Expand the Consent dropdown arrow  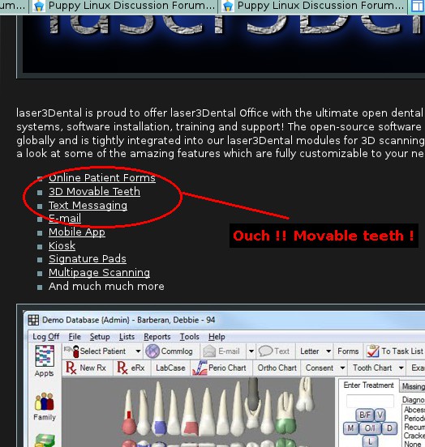(x=342, y=368)
